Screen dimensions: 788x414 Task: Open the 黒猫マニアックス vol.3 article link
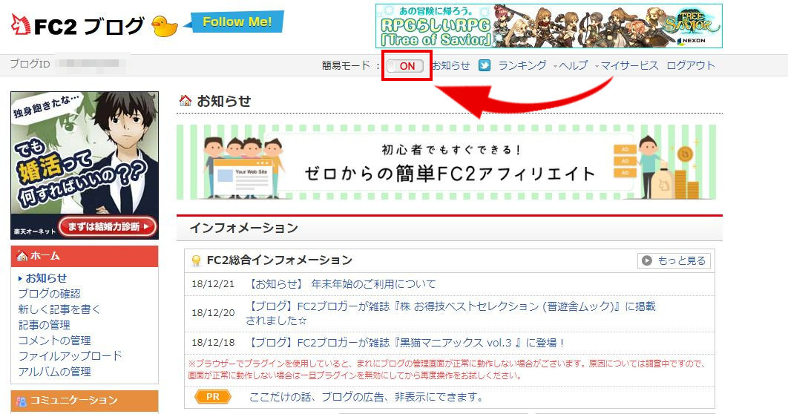coord(407,344)
